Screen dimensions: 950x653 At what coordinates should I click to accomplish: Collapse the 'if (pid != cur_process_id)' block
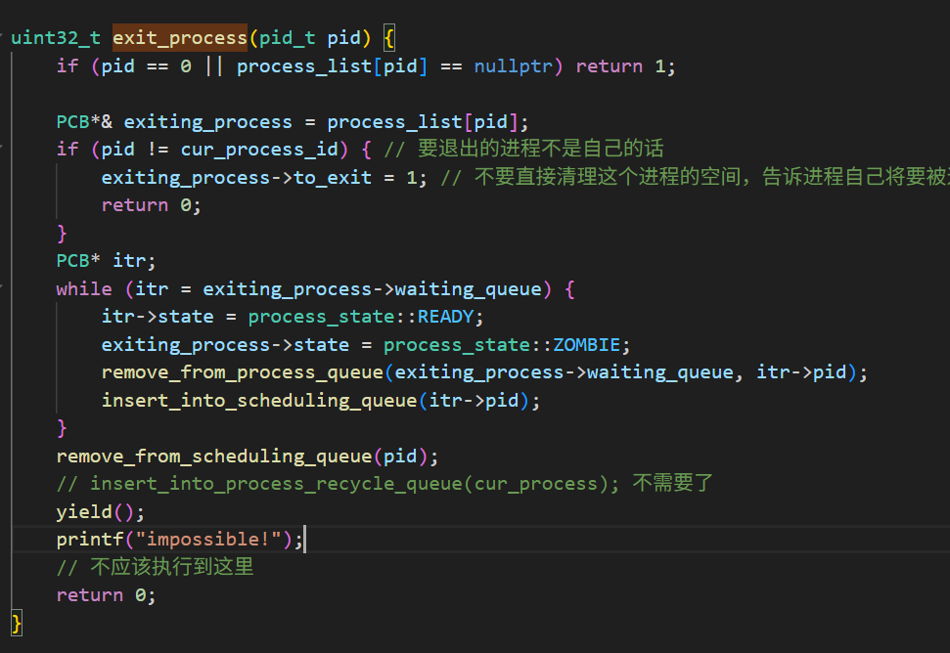(2, 150)
